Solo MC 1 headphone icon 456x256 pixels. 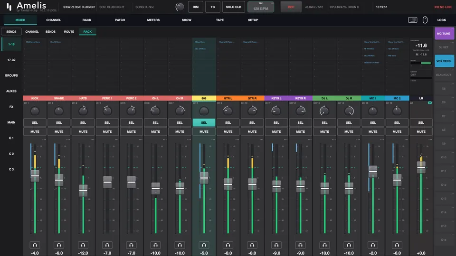coord(373,245)
